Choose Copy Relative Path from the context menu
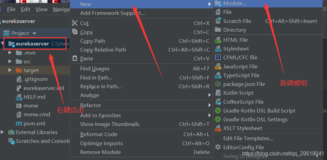 (103, 50)
